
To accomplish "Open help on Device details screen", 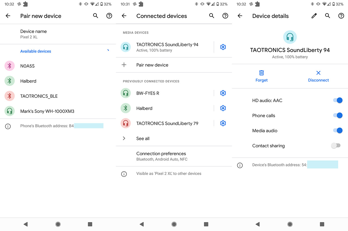I will pyautogui.click(x=341, y=16).
